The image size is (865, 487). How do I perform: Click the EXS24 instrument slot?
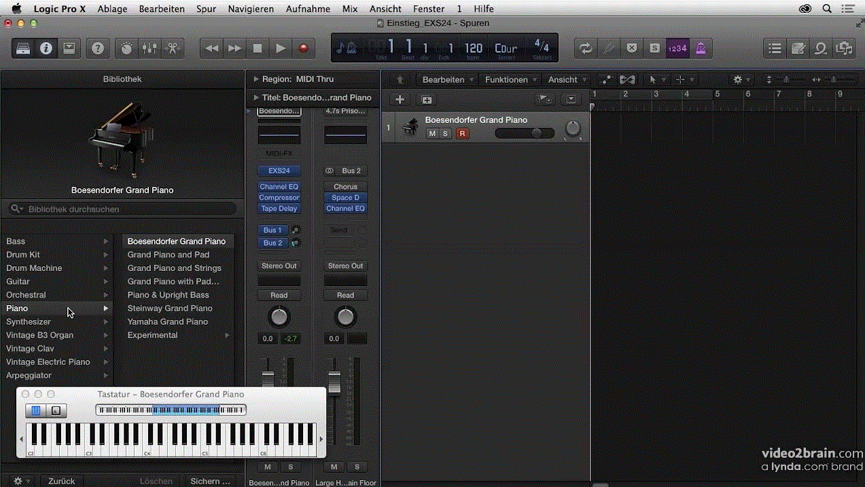click(279, 170)
